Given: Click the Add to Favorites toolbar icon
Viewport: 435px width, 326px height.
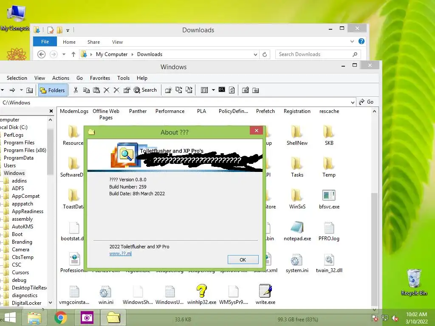Looking at the screenshot, I should click(x=245, y=90).
